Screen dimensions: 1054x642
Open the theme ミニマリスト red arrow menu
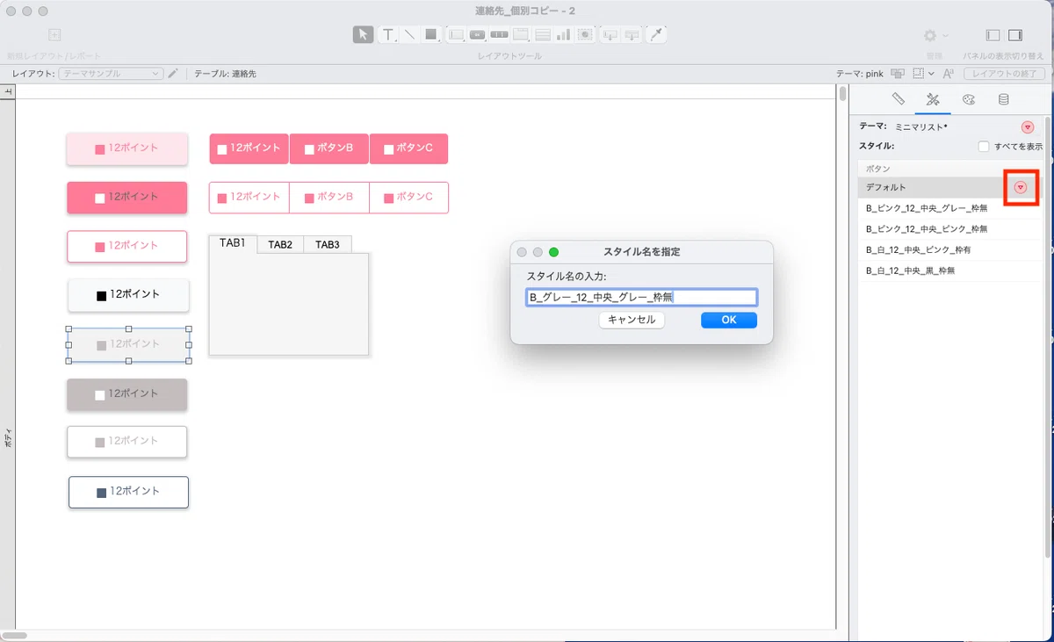1028,127
